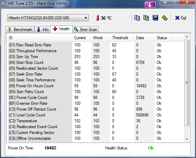
Task: Click the Exit button
Action: [x=181, y=18]
